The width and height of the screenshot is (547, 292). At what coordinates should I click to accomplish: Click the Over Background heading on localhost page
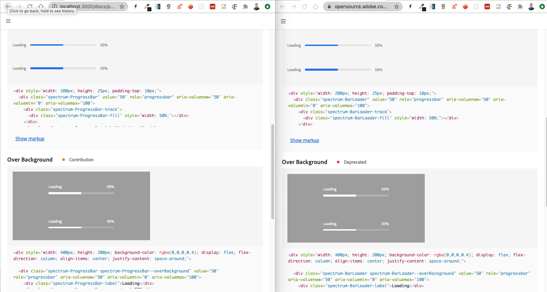pos(30,160)
